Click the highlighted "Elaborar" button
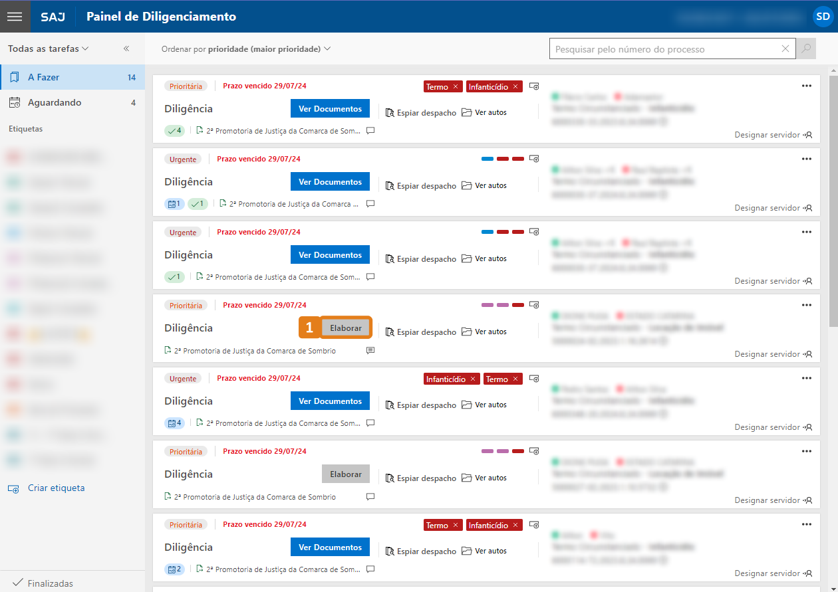Screen dimensions: 838x592 point(346,328)
